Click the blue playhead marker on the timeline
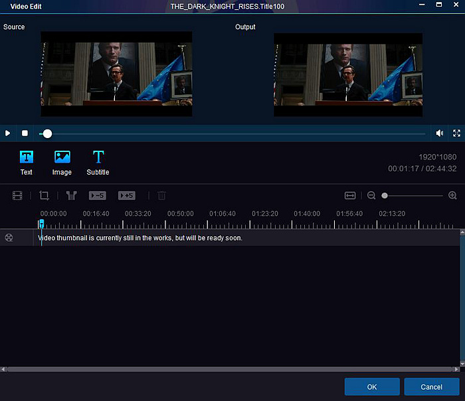Image resolution: width=465 pixels, height=401 pixels. click(x=41, y=224)
